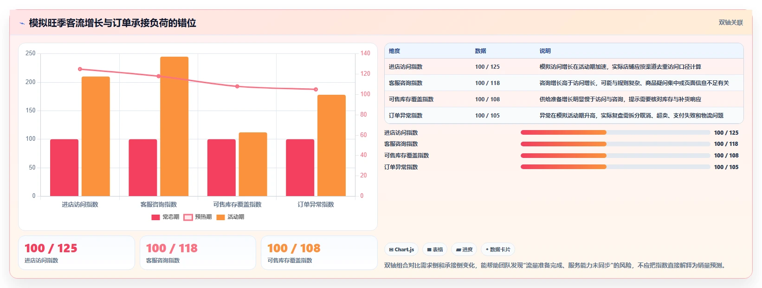The image size is (762, 288).
Task: Click the 进店访问指数 x-axis label
Action: coord(80,204)
